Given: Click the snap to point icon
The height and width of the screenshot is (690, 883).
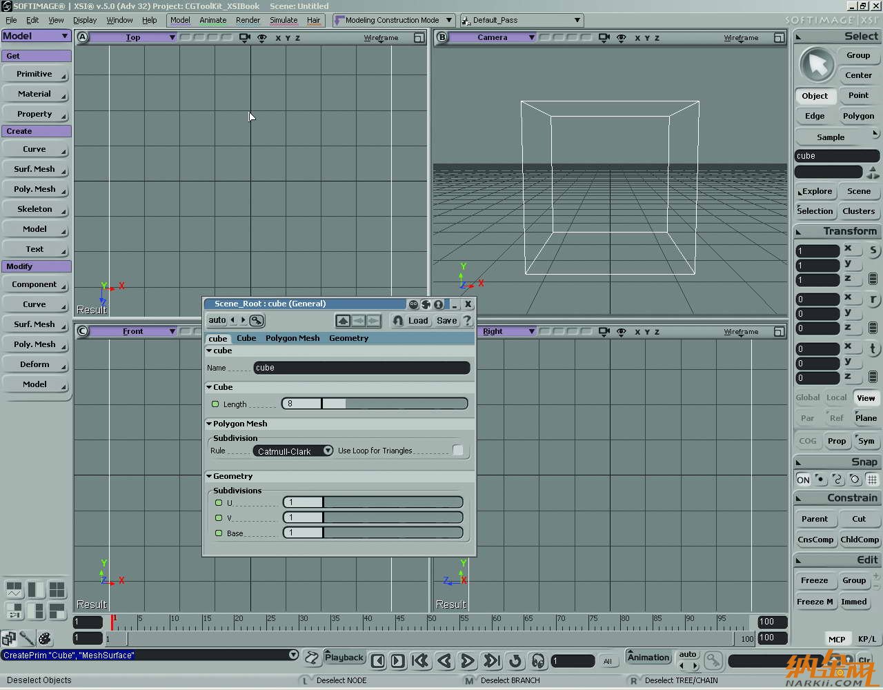Looking at the screenshot, I should click(820, 480).
